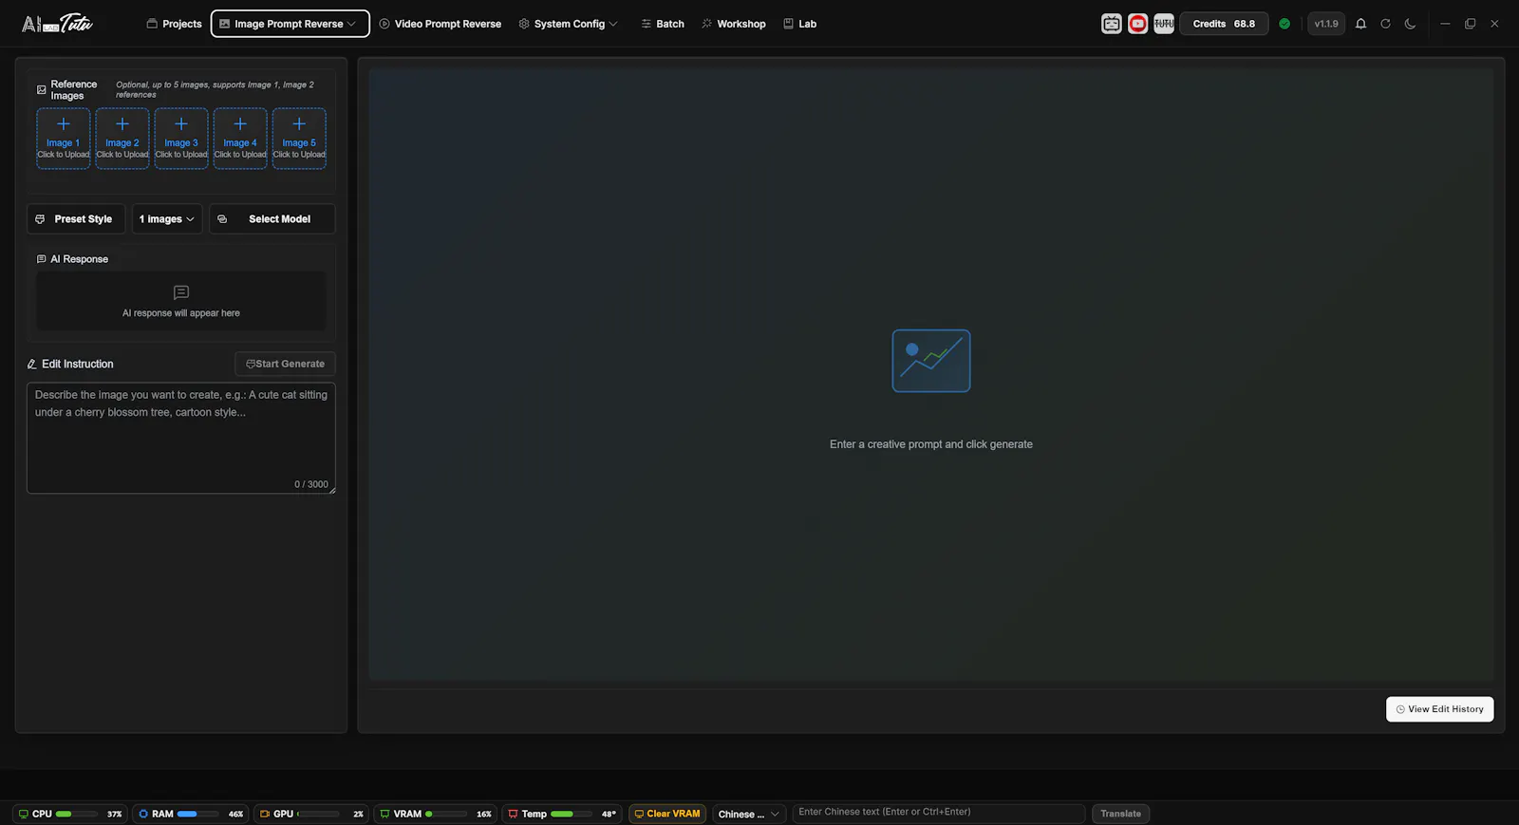Click the Edit Instruction pencil icon
The height and width of the screenshot is (825, 1519).
tap(31, 364)
